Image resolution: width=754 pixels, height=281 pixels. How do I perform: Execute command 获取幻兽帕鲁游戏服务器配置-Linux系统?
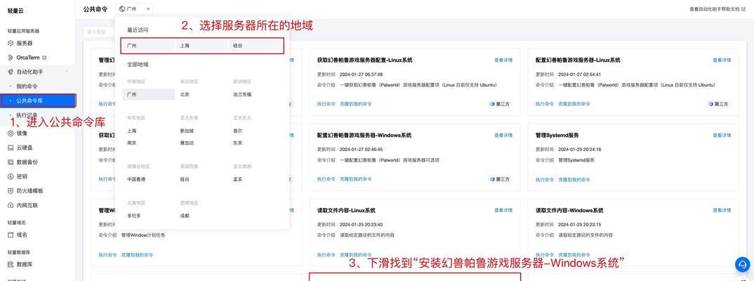(326, 104)
